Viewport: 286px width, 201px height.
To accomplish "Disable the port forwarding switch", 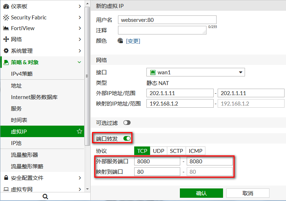I will 127,139.
